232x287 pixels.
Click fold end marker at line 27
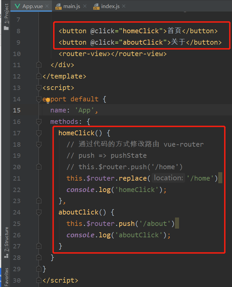(x=39, y=246)
